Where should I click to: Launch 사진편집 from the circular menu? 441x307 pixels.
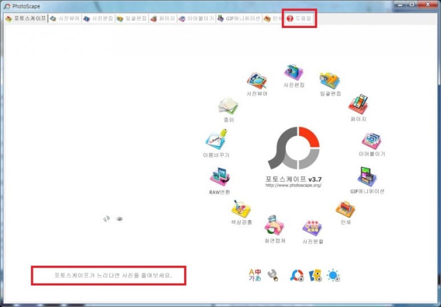pos(294,72)
